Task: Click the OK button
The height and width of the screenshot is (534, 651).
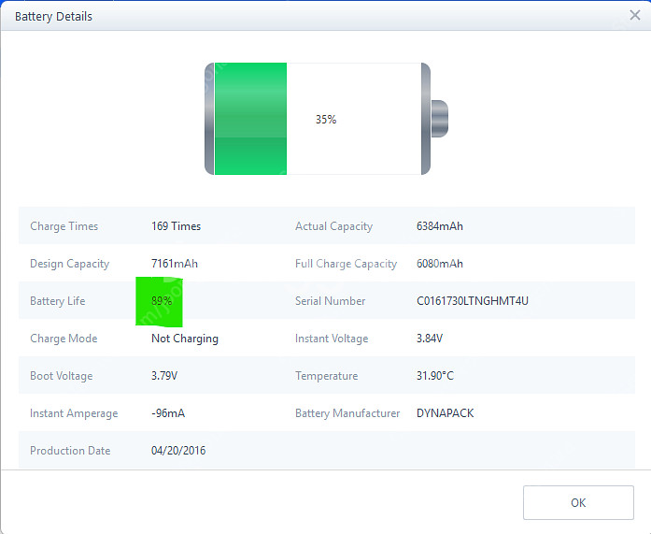Action: click(578, 502)
